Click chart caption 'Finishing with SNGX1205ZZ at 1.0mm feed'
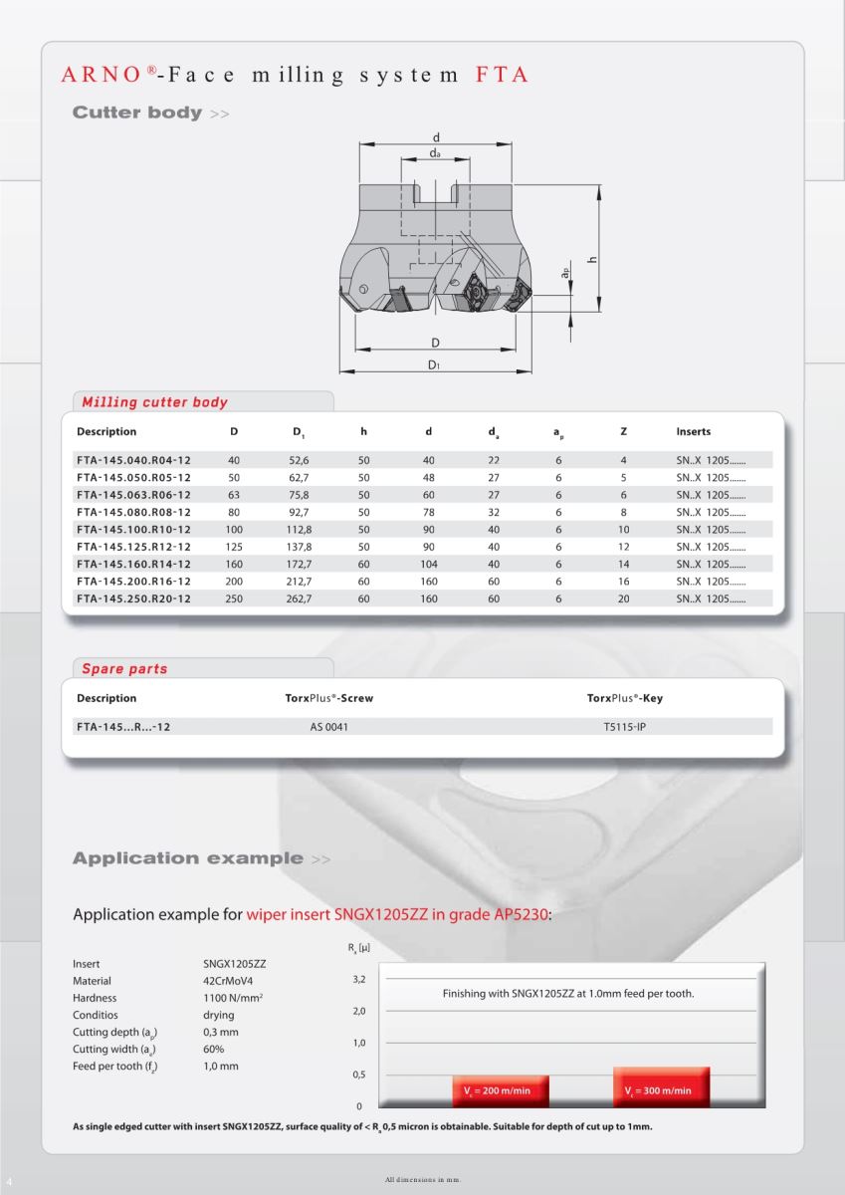The width and height of the screenshot is (845, 1195). point(568,994)
